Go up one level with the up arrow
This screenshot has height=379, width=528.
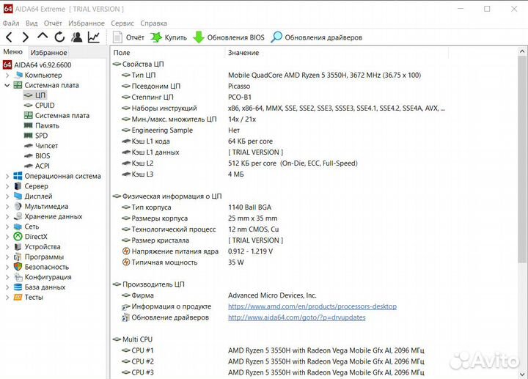tap(43, 36)
